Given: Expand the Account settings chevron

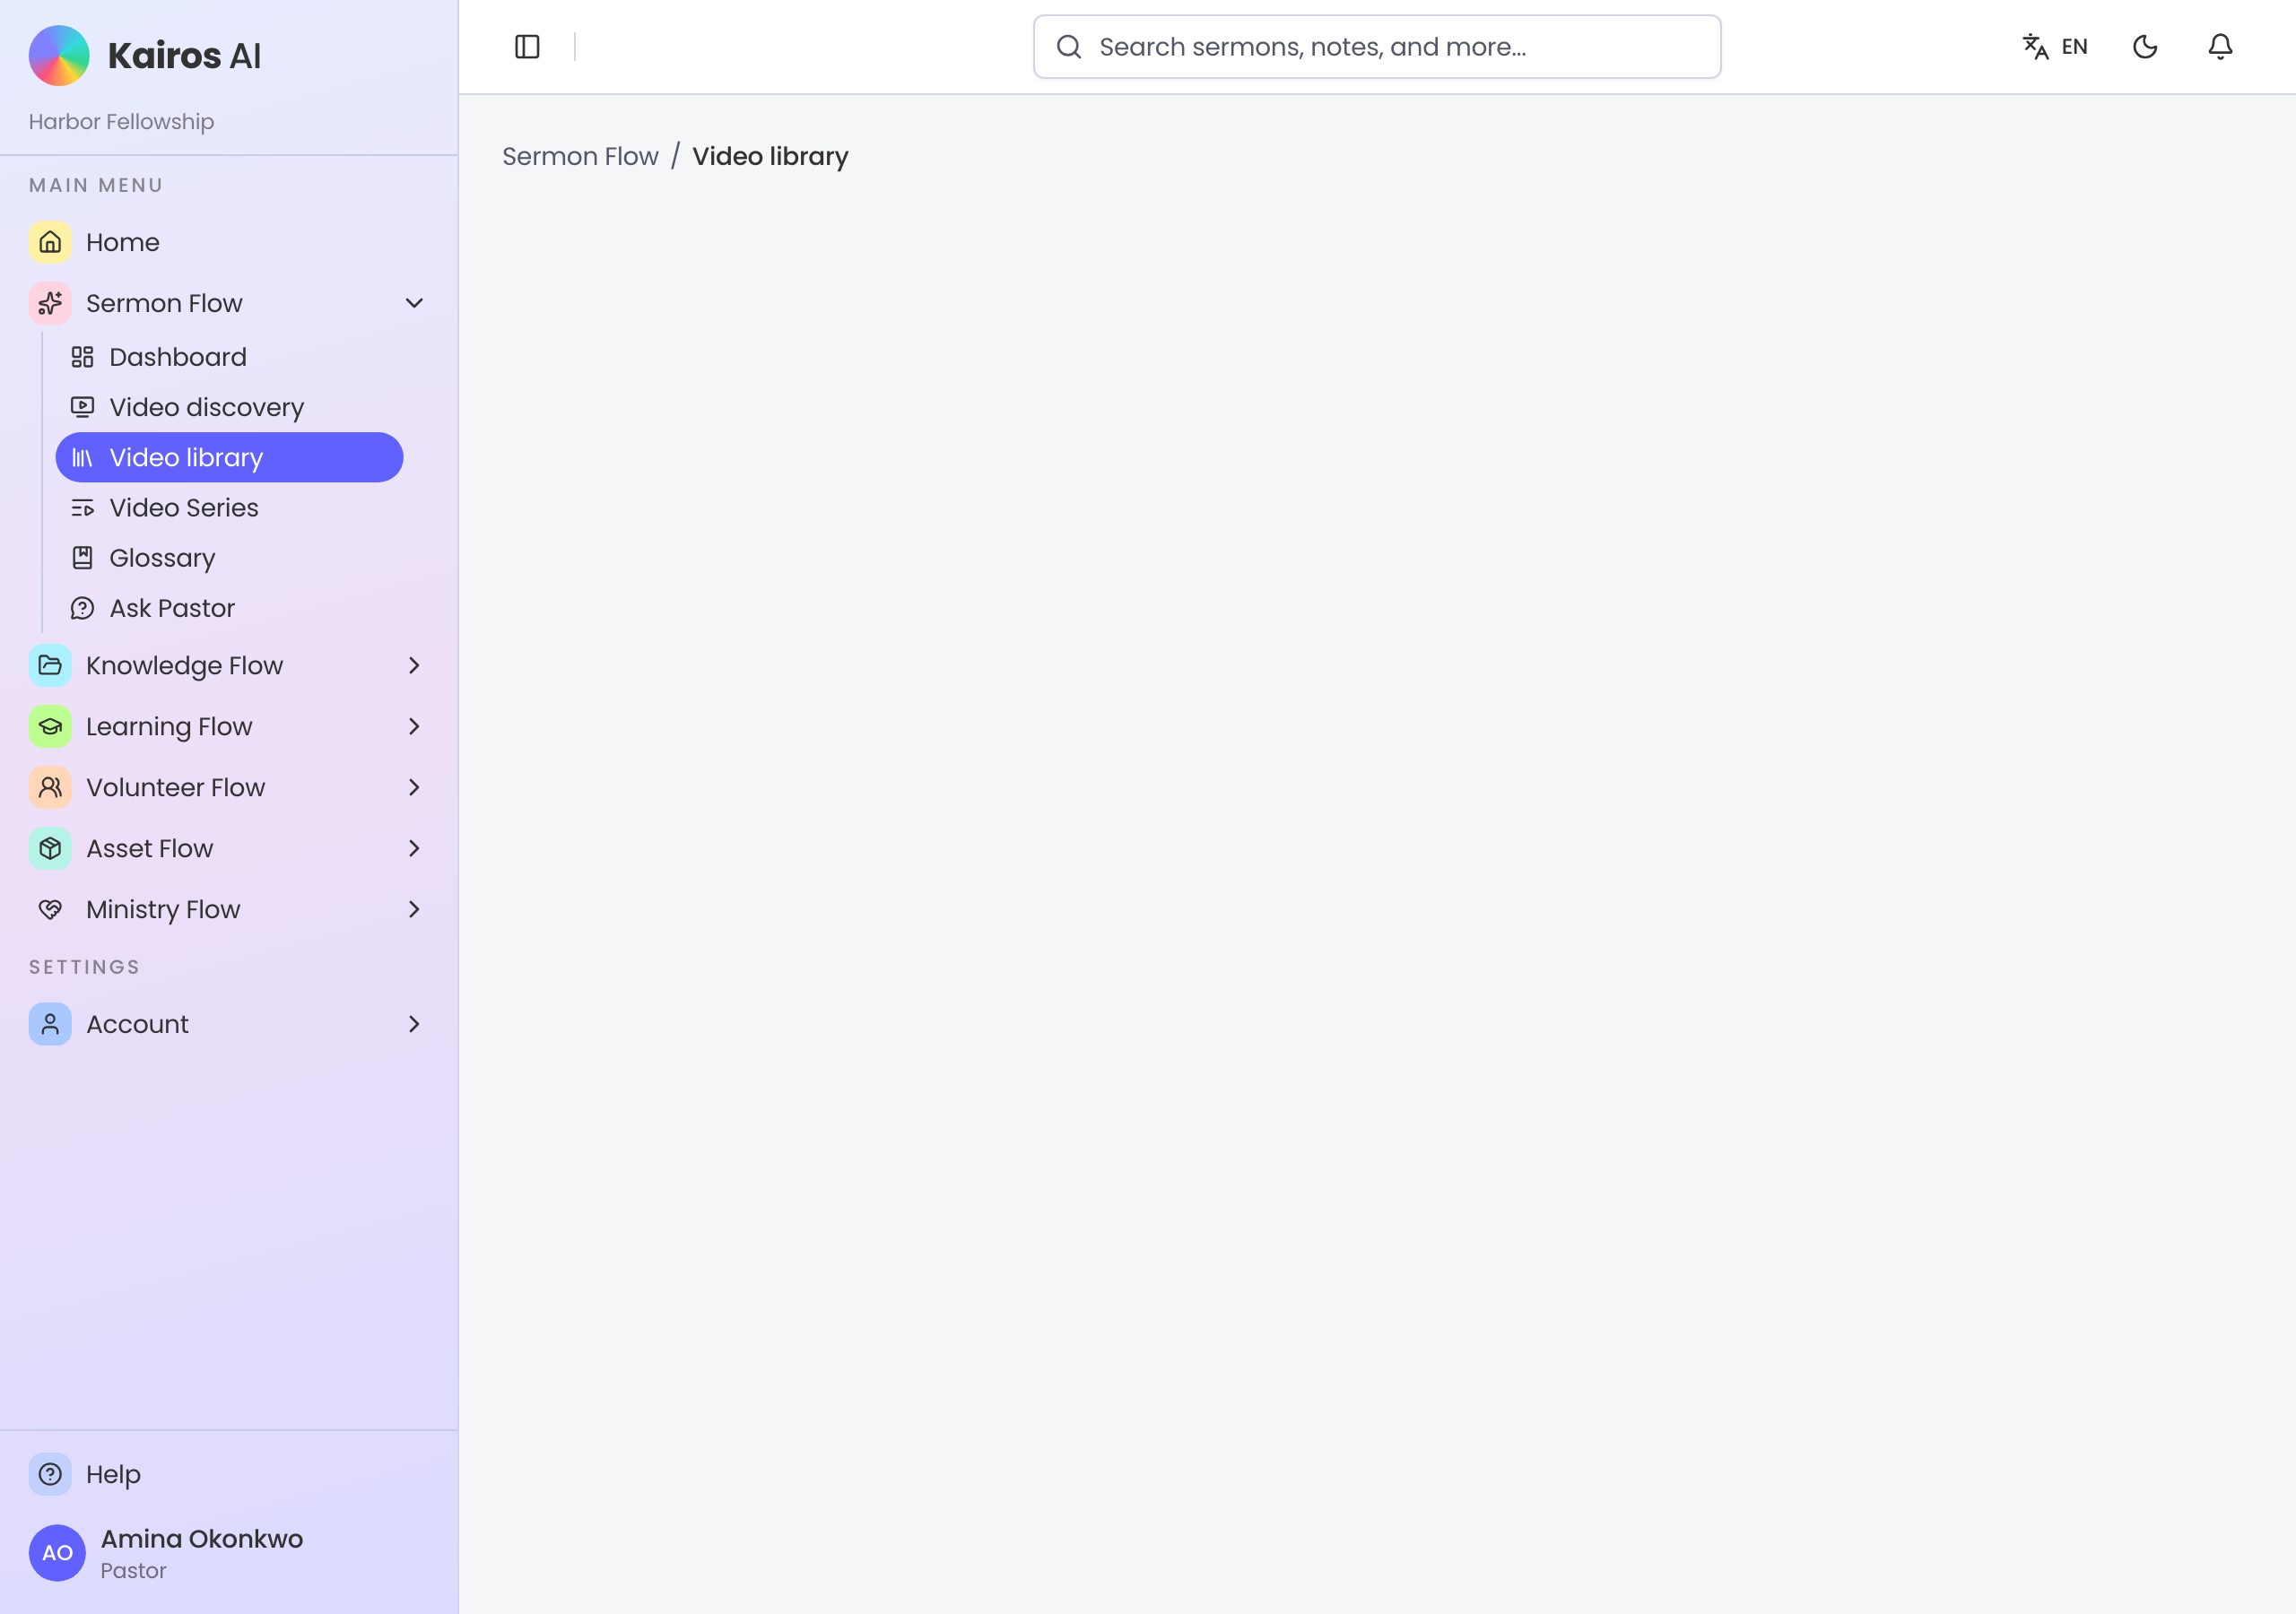Looking at the screenshot, I should coord(414,1025).
